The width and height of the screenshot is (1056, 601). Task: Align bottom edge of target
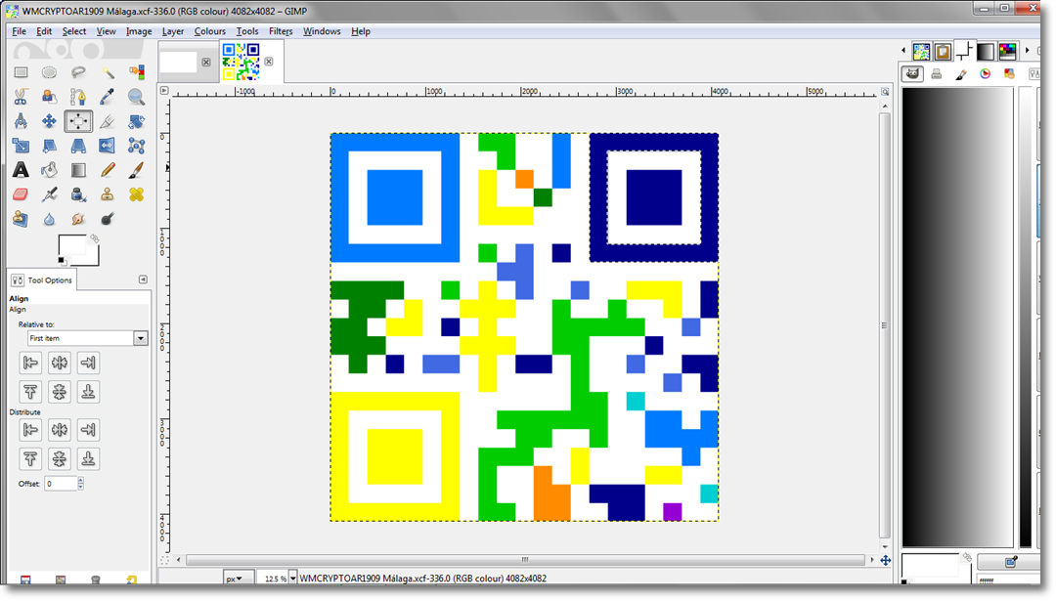[88, 392]
